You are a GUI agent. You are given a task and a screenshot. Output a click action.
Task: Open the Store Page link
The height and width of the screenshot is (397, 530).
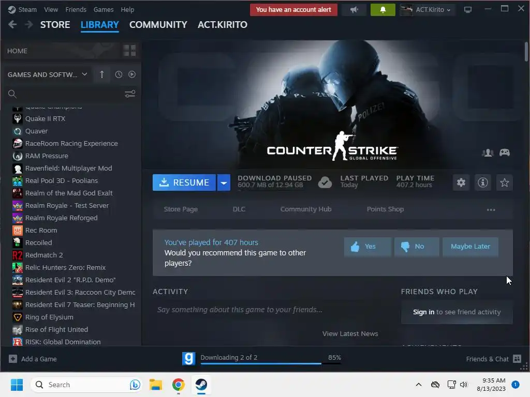[181, 209]
